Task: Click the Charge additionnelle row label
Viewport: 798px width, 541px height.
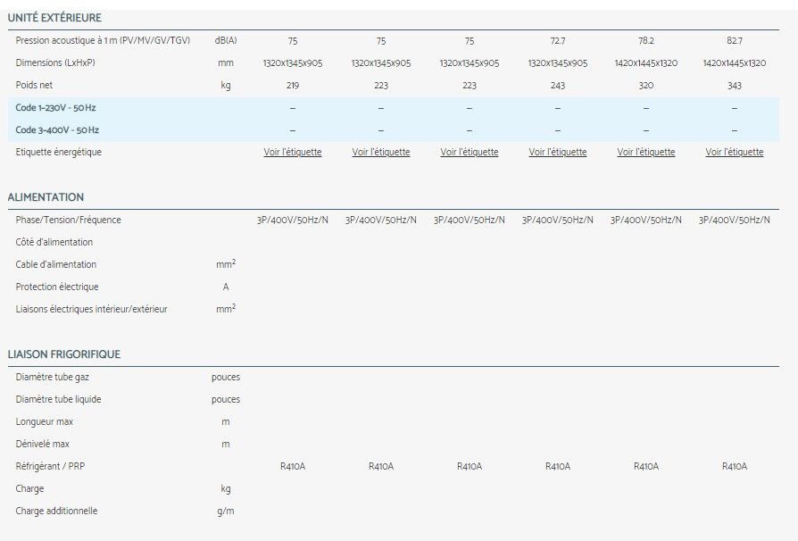Action: (x=56, y=511)
